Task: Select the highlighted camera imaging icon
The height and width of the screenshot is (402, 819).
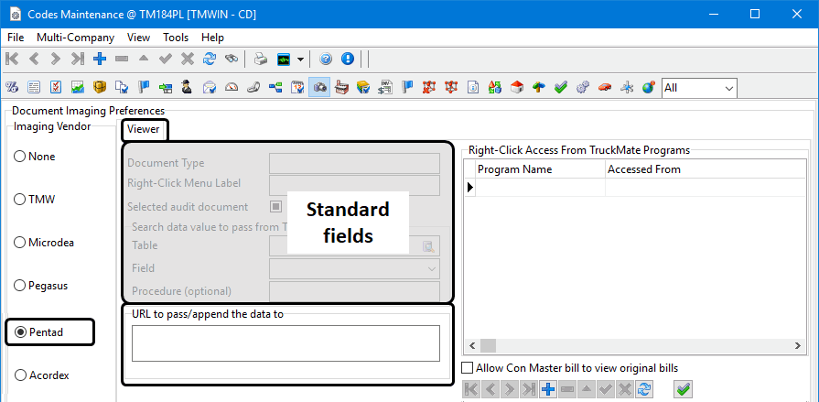Action: (319, 88)
